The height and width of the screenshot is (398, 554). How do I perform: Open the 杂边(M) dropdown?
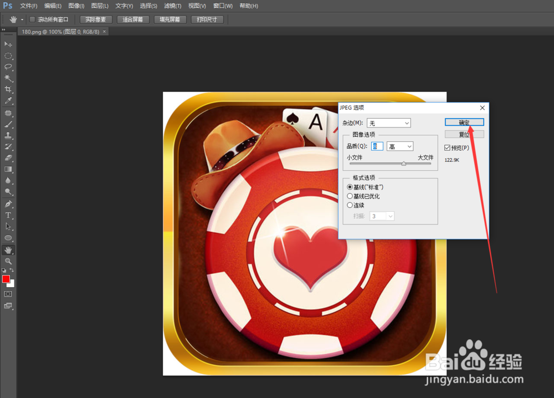pos(389,123)
